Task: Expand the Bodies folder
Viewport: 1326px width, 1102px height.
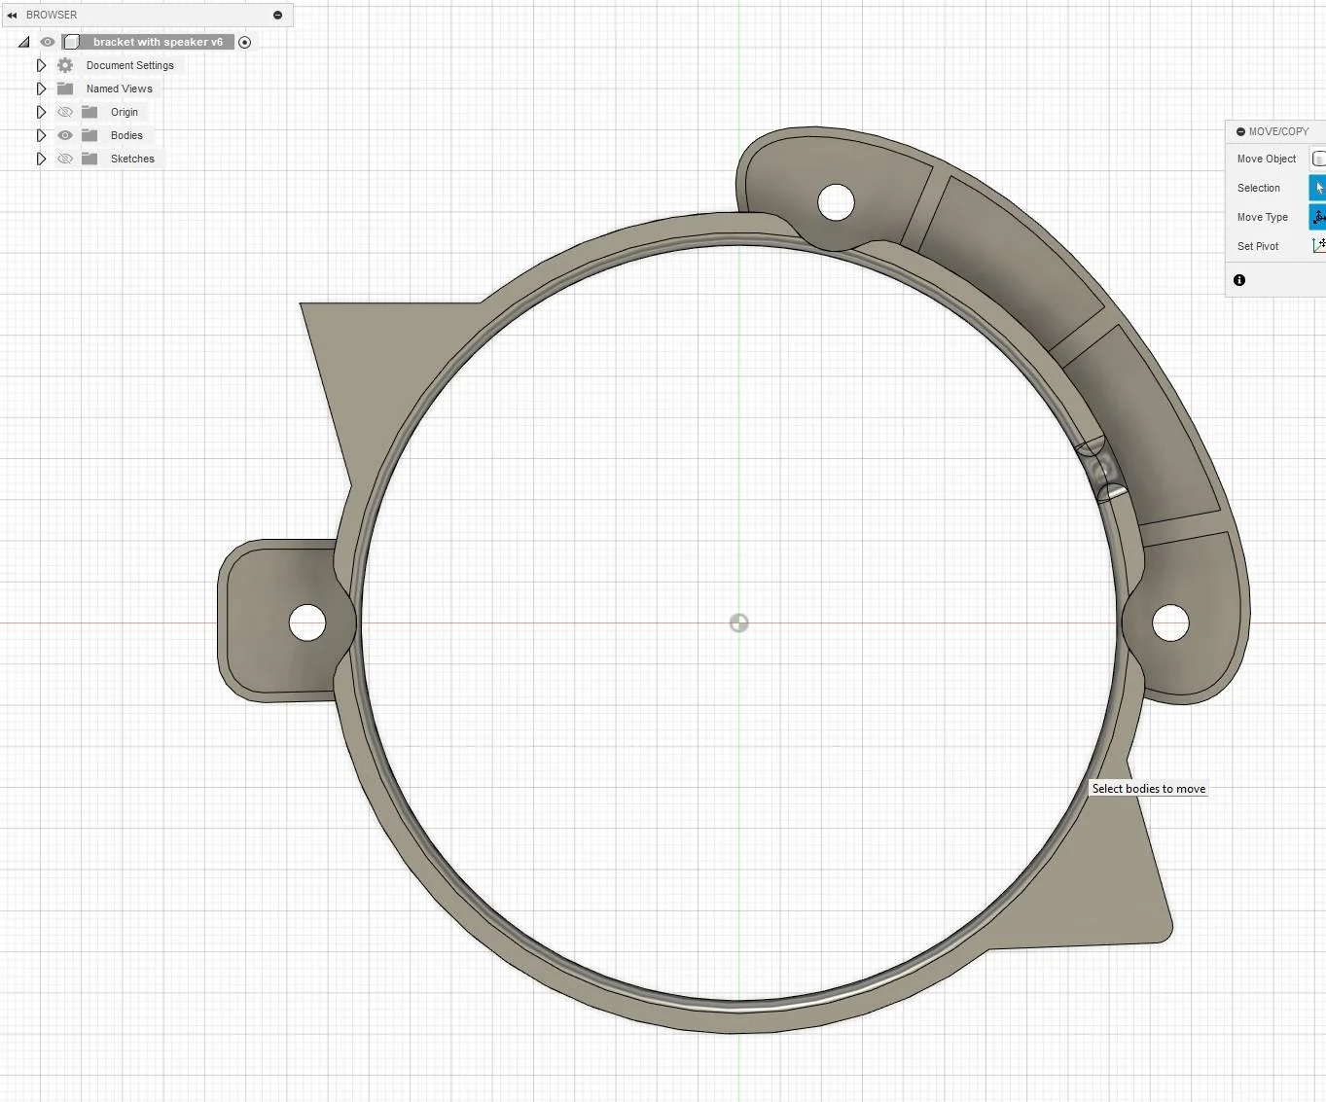Action: 41,135
